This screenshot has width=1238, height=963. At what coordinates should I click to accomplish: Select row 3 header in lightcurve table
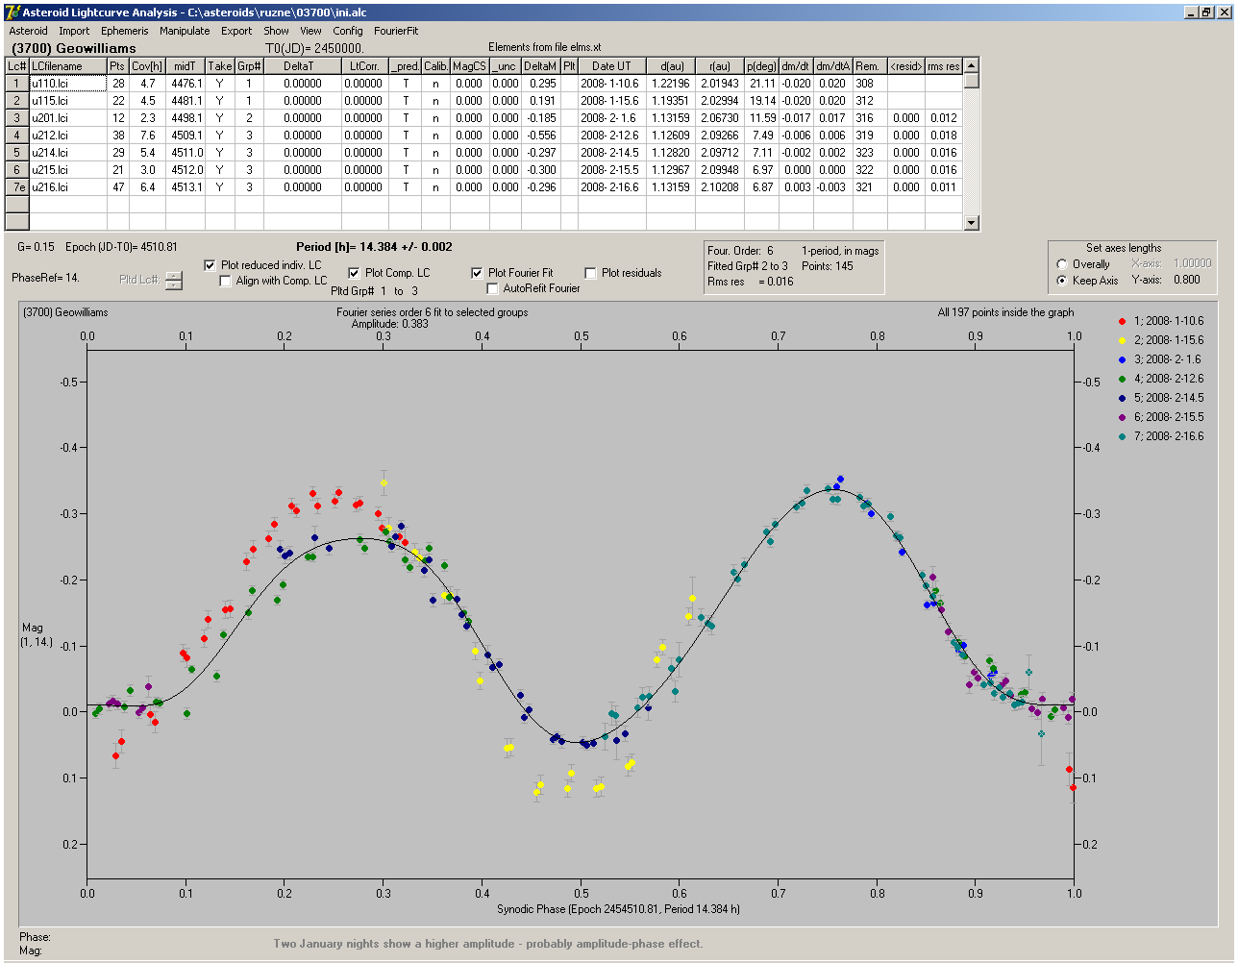[x=17, y=118]
